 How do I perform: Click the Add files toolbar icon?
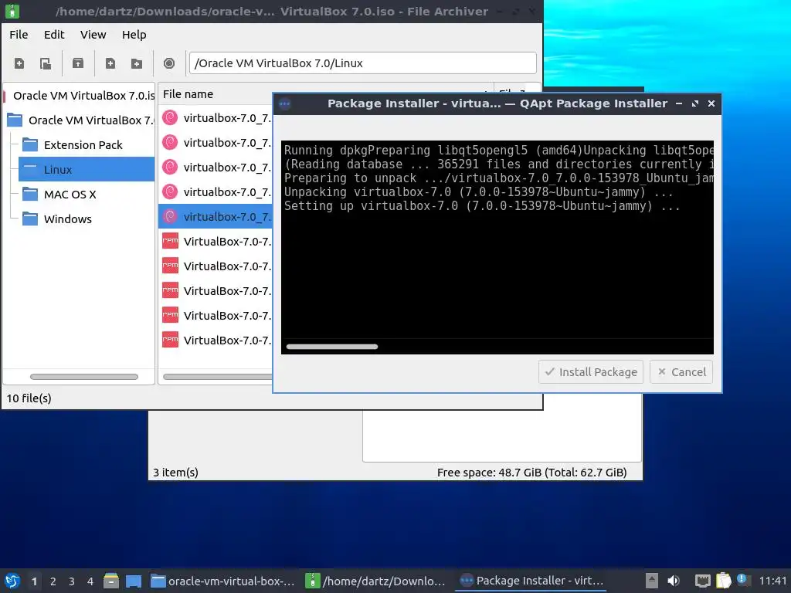click(110, 63)
